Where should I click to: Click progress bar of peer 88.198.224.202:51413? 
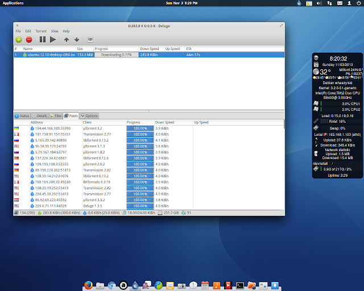pos(140,170)
